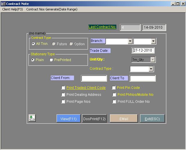Select the PrePrinted stationery radio button

tap(51, 60)
